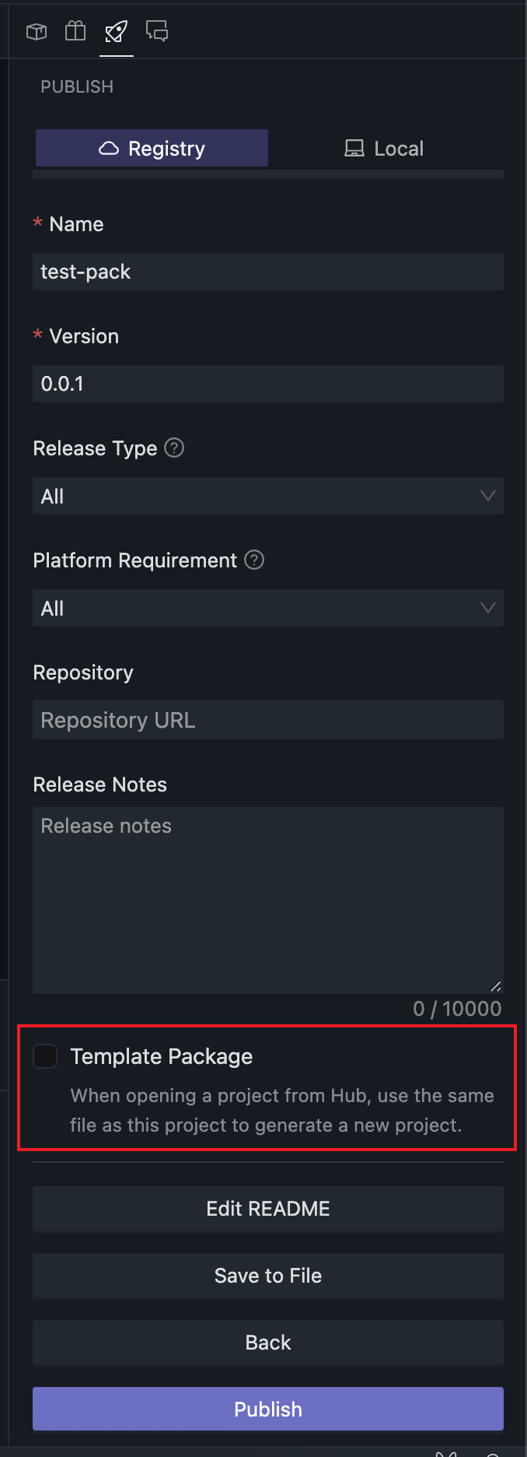Click the Edit README button
This screenshot has width=527, height=1457.
coord(267,1209)
